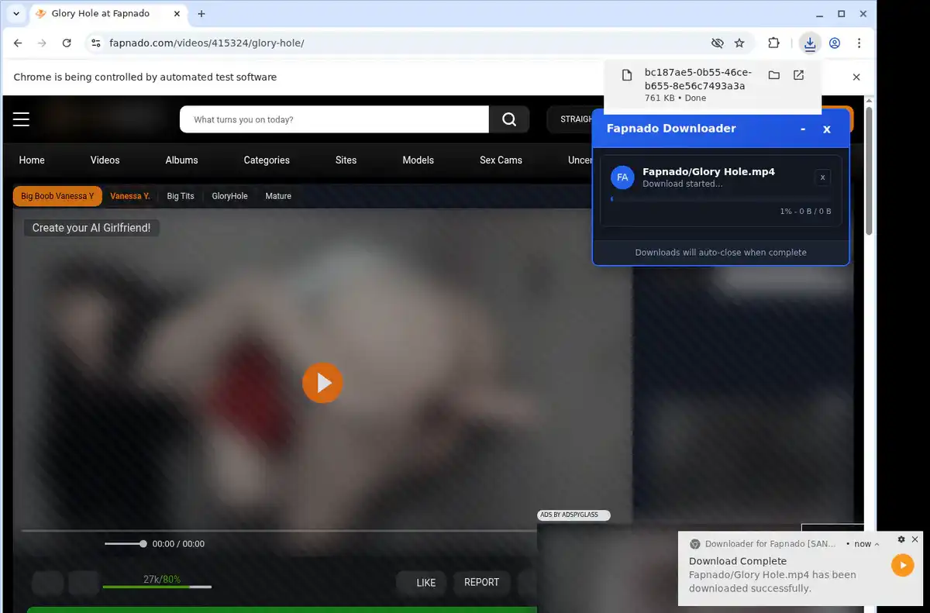Dismiss the Download Complete notification

[x=914, y=539]
